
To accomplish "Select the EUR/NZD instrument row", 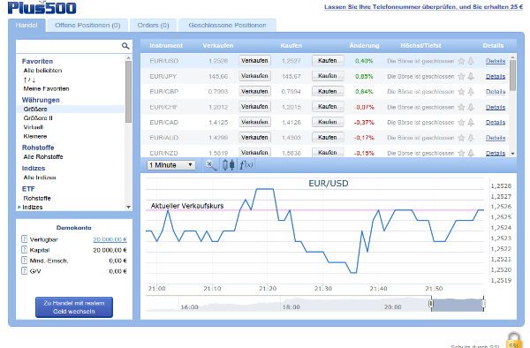I will coord(325,153).
